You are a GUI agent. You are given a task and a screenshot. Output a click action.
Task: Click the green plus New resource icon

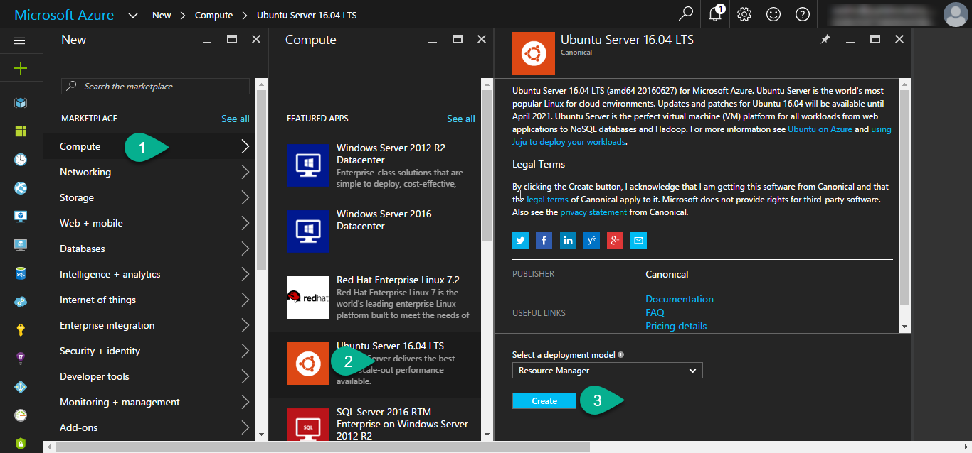click(20, 68)
